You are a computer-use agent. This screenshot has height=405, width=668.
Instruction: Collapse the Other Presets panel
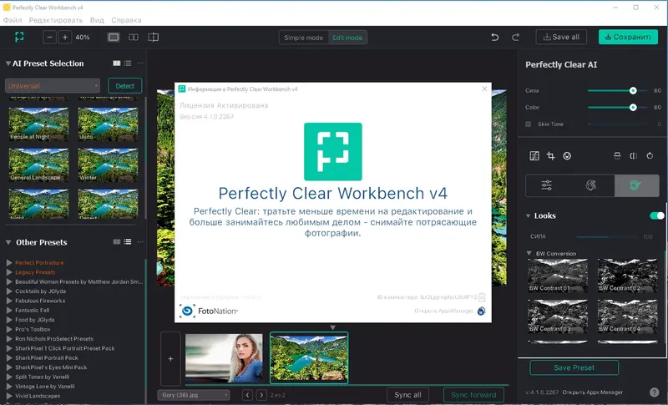pos(8,242)
